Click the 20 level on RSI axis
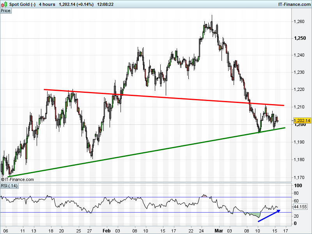 (296, 216)
